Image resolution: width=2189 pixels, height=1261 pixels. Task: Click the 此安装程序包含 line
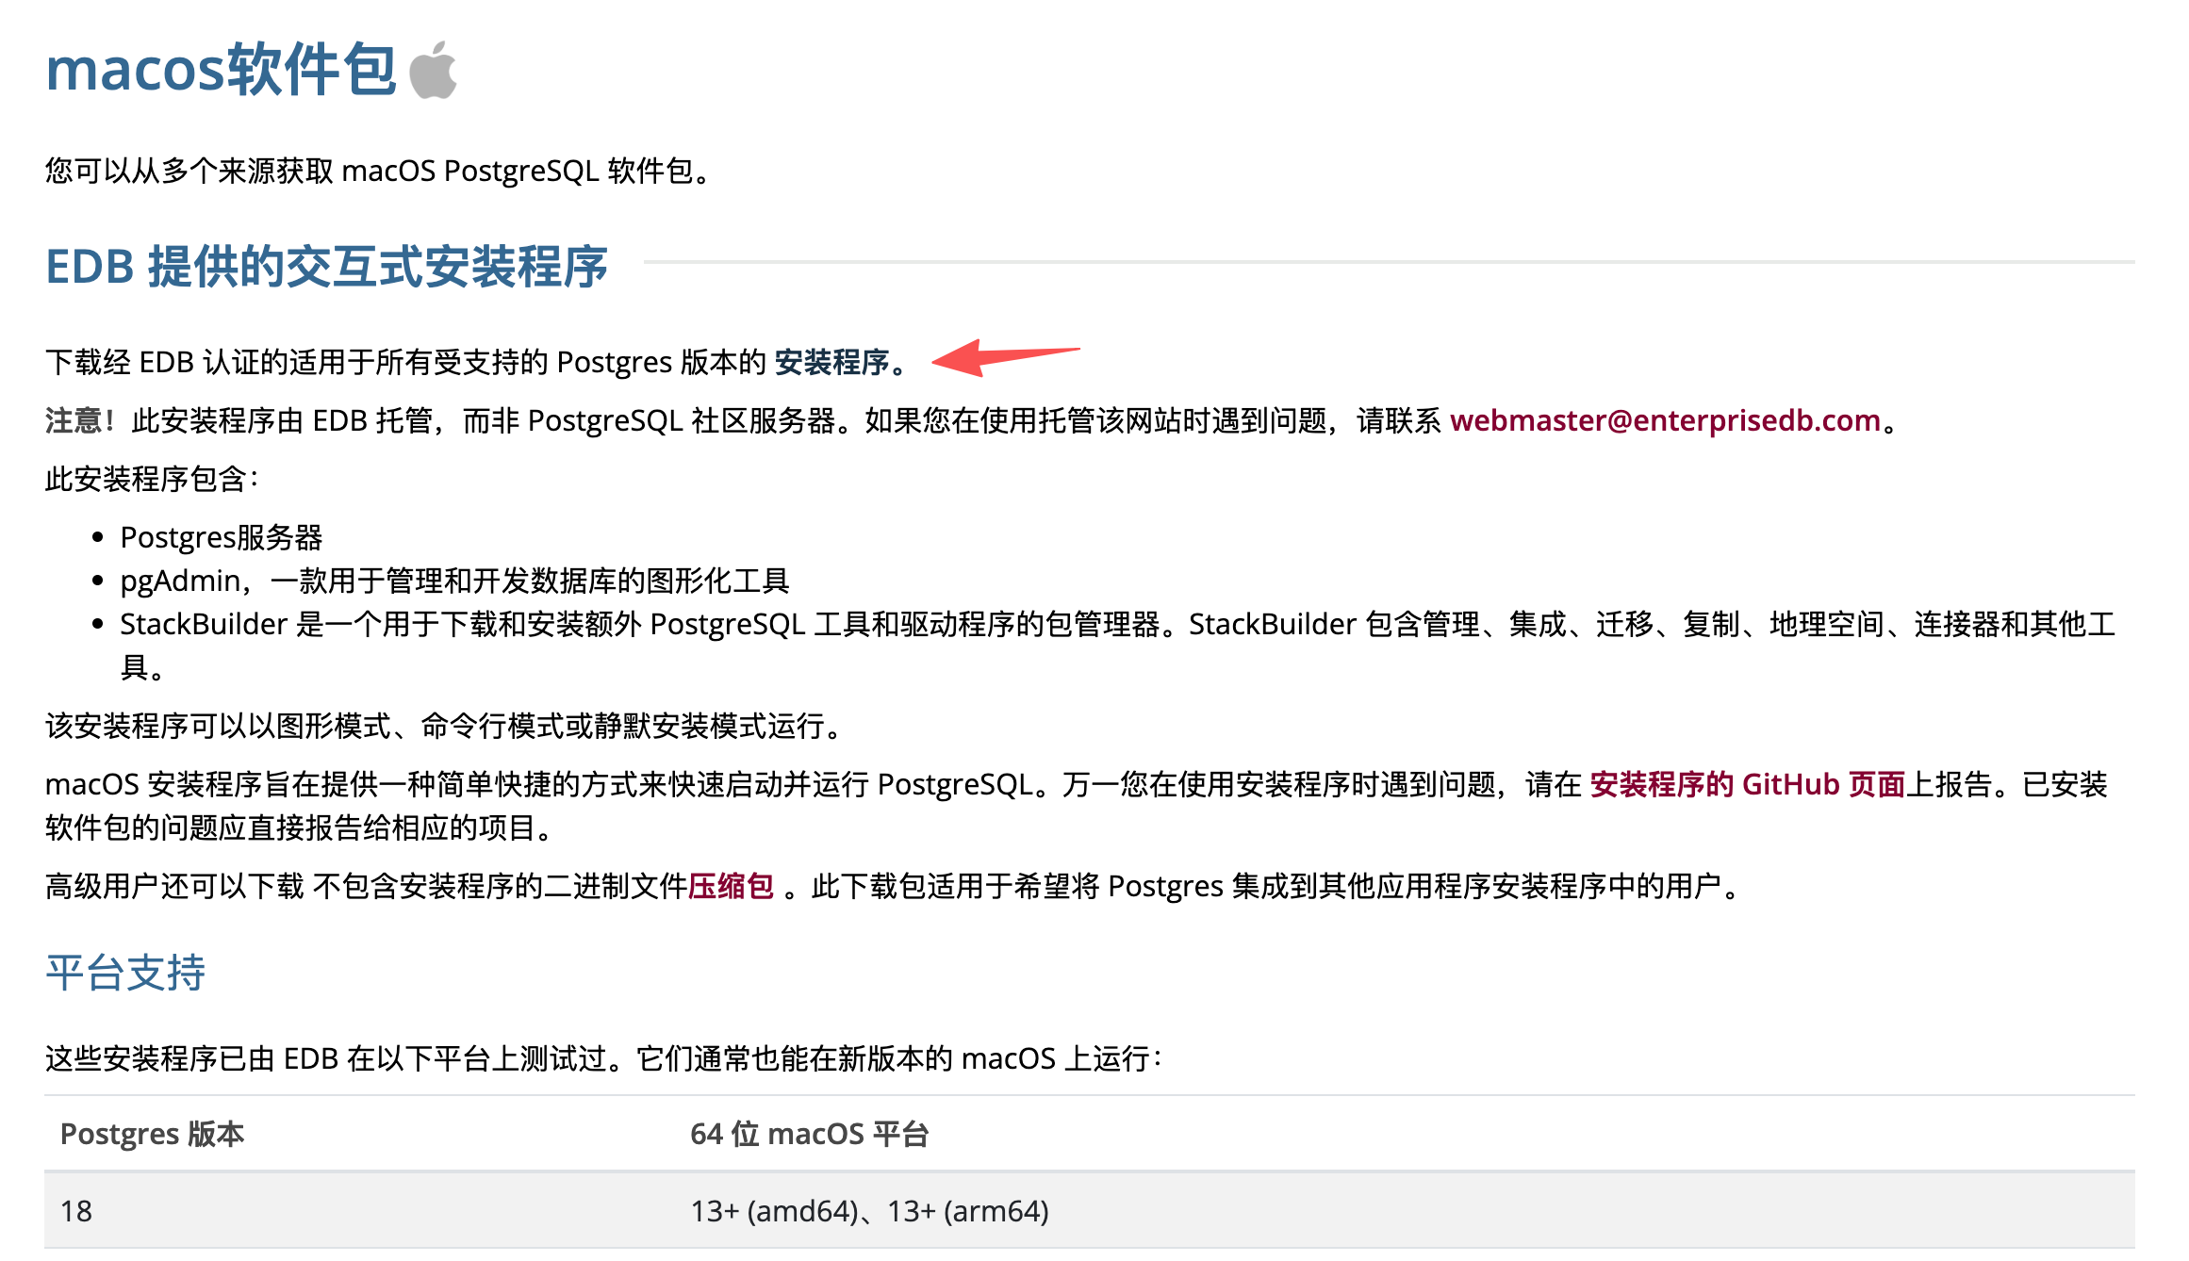[x=152, y=479]
